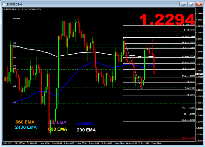205x147 pixels.
Task: Click the blue '55 EMA' label
Action: [85, 123]
